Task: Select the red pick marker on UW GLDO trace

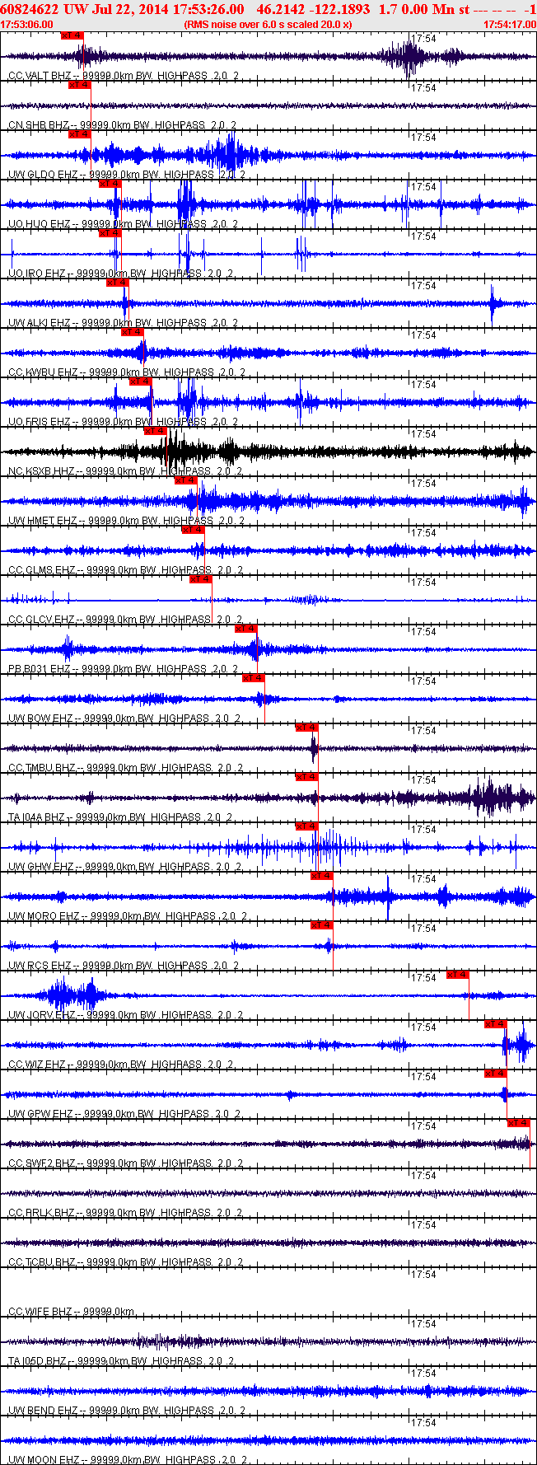Action: click(x=80, y=134)
